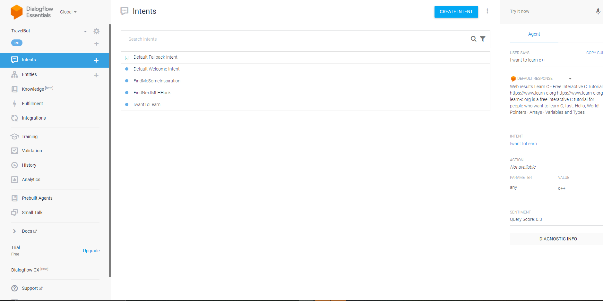Focus the Try it now input

[x=549, y=11]
